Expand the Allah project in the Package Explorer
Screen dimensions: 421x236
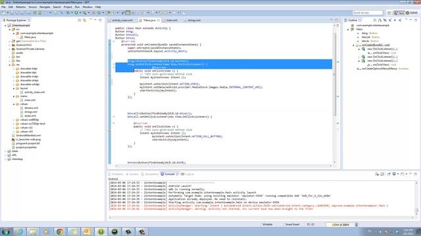click(x=5, y=151)
